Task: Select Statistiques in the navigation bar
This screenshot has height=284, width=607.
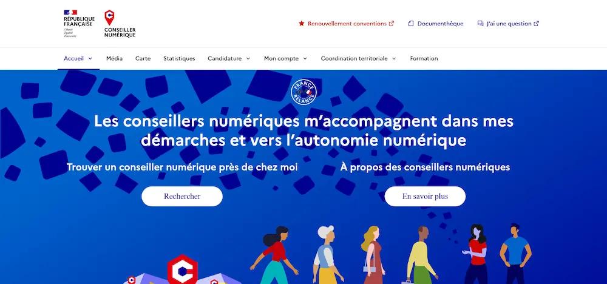Action: click(x=179, y=59)
